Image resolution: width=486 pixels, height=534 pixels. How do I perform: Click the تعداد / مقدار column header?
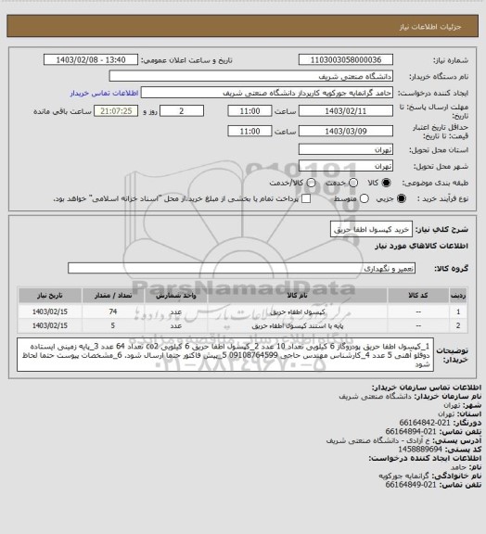coord(113,295)
